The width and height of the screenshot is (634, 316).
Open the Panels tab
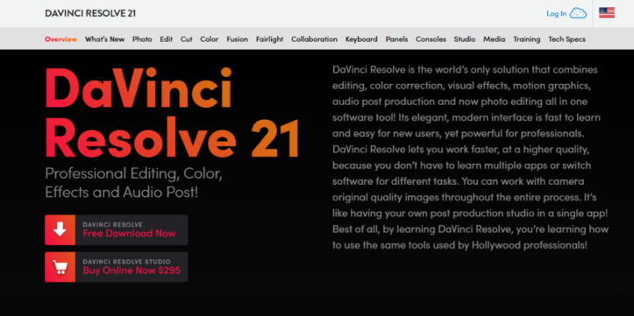pyautogui.click(x=396, y=39)
